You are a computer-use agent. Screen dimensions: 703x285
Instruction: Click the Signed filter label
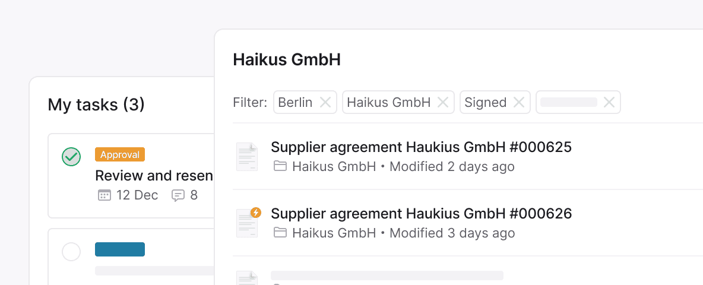(x=485, y=102)
